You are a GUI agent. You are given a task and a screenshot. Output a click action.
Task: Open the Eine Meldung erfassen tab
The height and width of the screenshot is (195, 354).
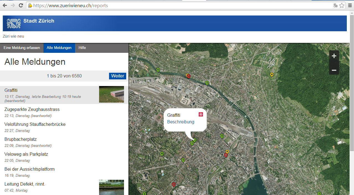pos(22,48)
